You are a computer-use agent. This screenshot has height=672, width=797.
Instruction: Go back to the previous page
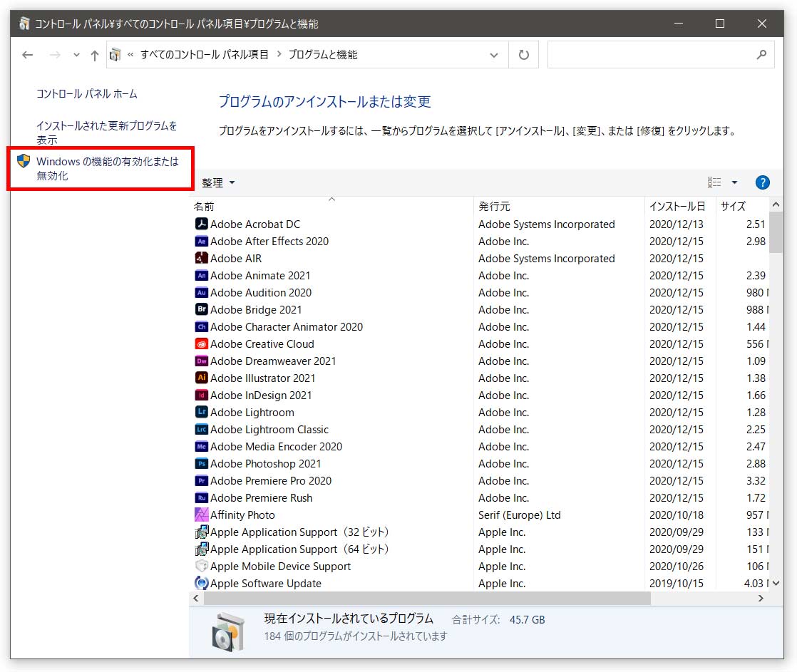click(28, 54)
